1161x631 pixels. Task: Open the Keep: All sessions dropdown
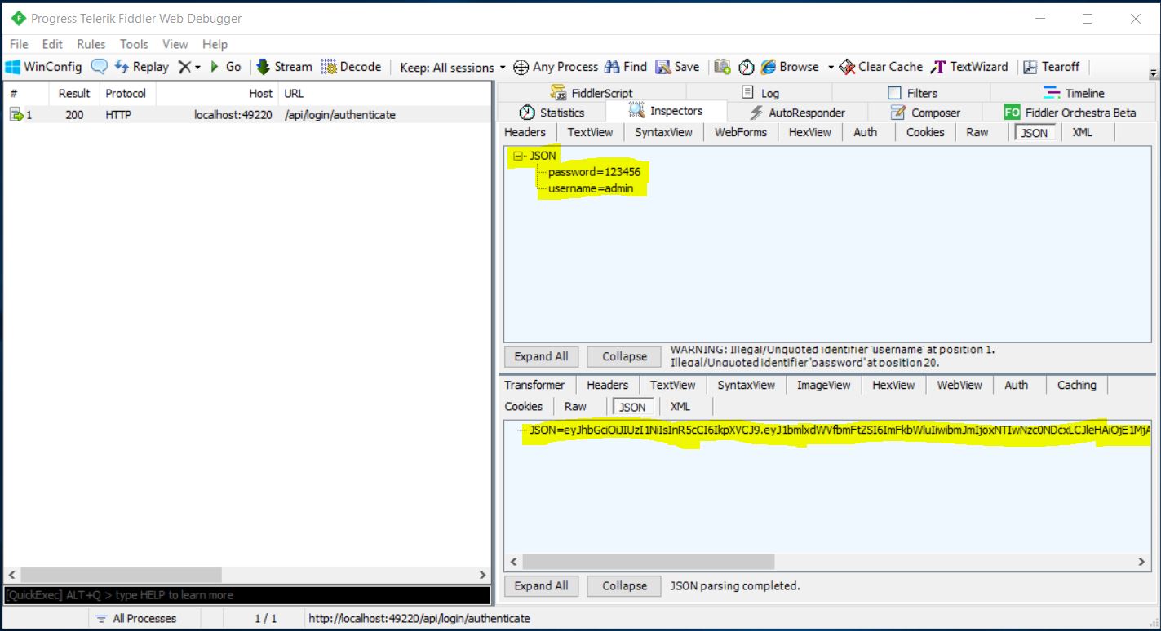pyautogui.click(x=453, y=67)
